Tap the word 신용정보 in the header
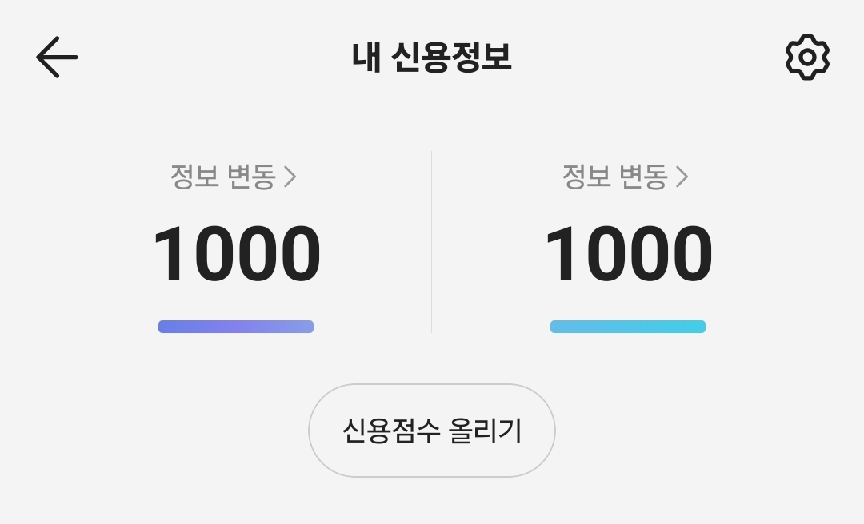The image size is (864, 524). click(x=453, y=58)
